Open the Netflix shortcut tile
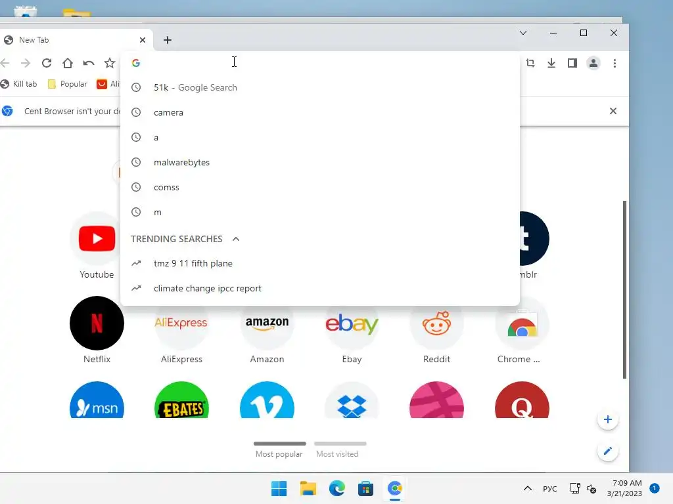The width and height of the screenshot is (673, 504). pyautogui.click(x=97, y=331)
